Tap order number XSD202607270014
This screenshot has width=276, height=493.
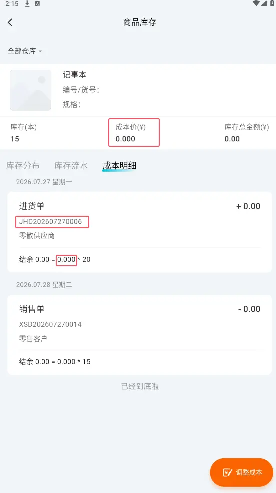[x=50, y=324]
